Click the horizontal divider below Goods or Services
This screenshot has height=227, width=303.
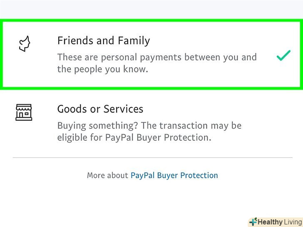tap(151, 158)
